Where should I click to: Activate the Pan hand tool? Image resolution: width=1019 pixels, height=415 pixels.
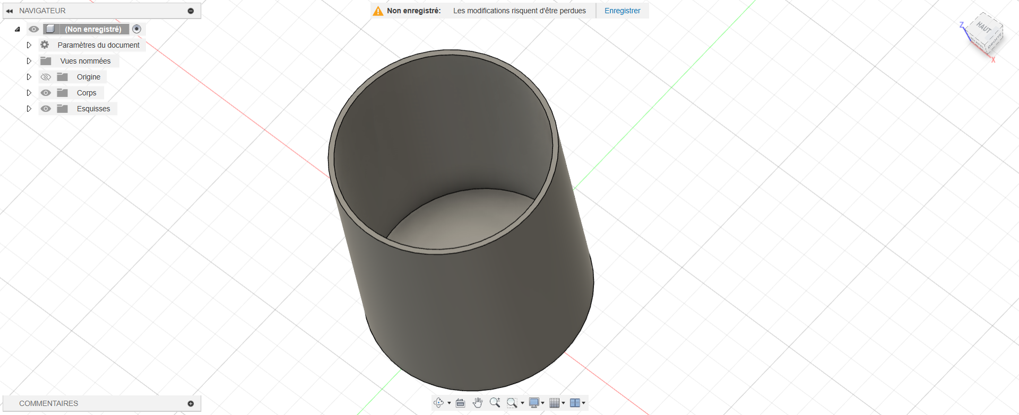(478, 403)
